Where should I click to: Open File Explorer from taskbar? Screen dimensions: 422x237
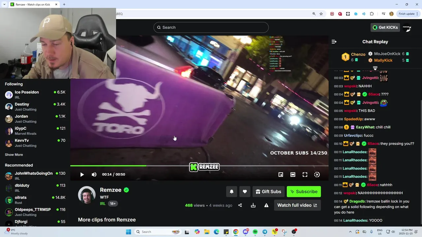[x=207, y=232]
